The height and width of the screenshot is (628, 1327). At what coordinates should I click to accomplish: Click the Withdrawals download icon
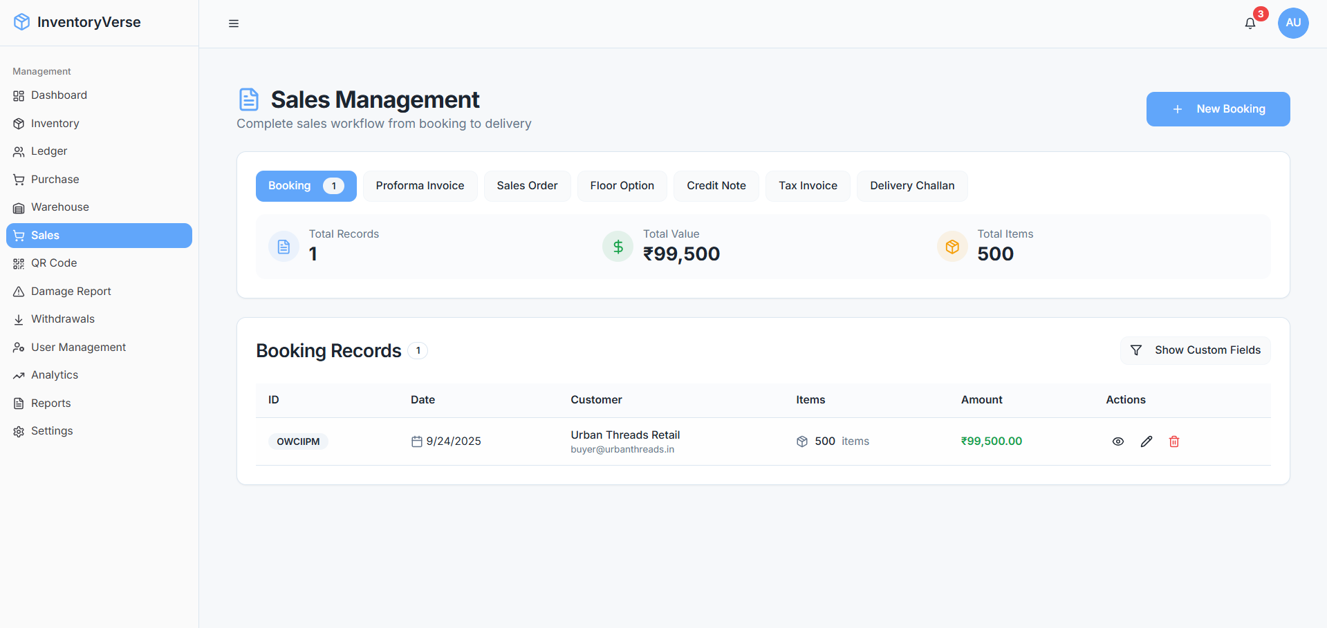point(19,318)
